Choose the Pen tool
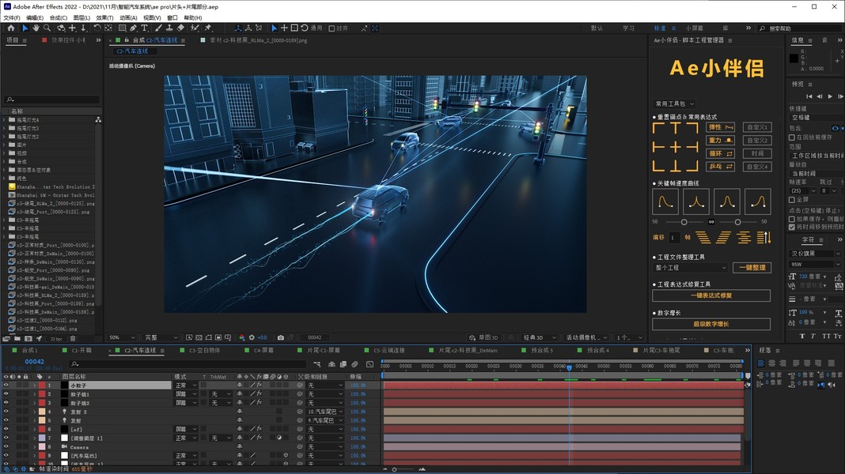 [x=131, y=28]
